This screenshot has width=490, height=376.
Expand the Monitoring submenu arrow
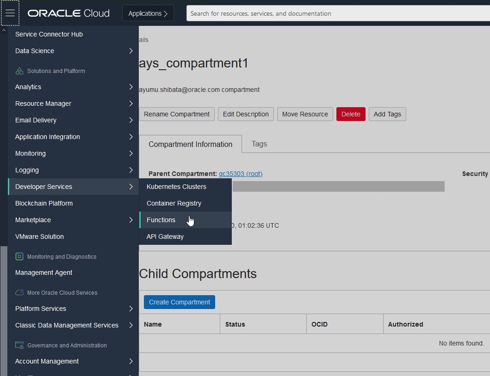coord(131,153)
